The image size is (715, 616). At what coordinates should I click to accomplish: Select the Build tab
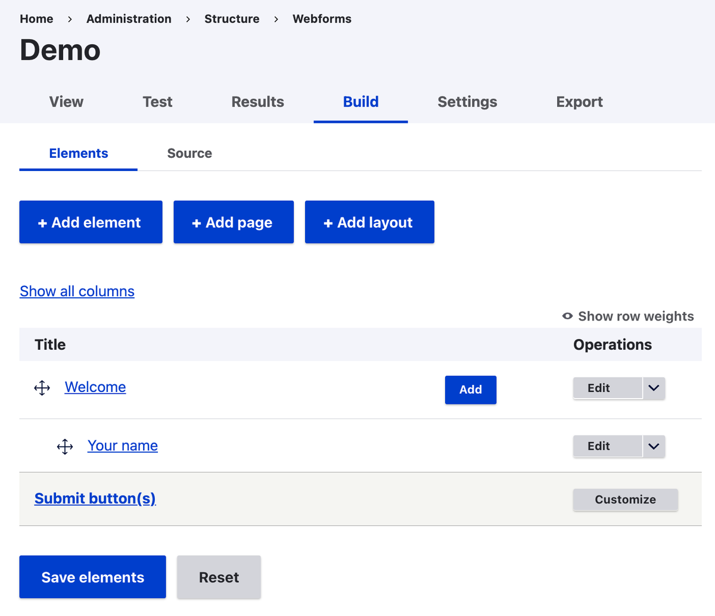pyautogui.click(x=360, y=102)
